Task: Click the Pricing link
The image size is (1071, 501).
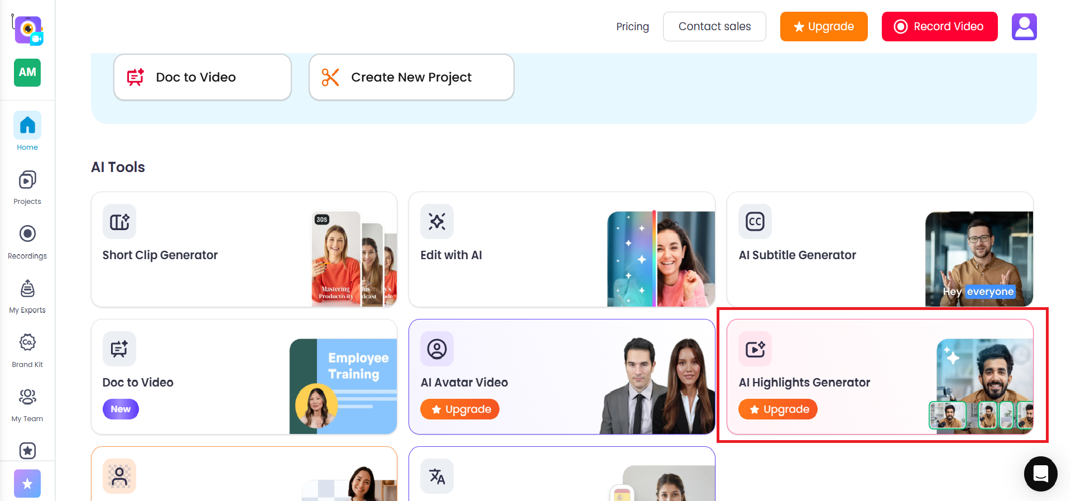Action: click(x=632, y=27)
